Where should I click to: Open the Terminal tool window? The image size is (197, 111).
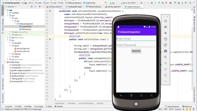(59, 106)
